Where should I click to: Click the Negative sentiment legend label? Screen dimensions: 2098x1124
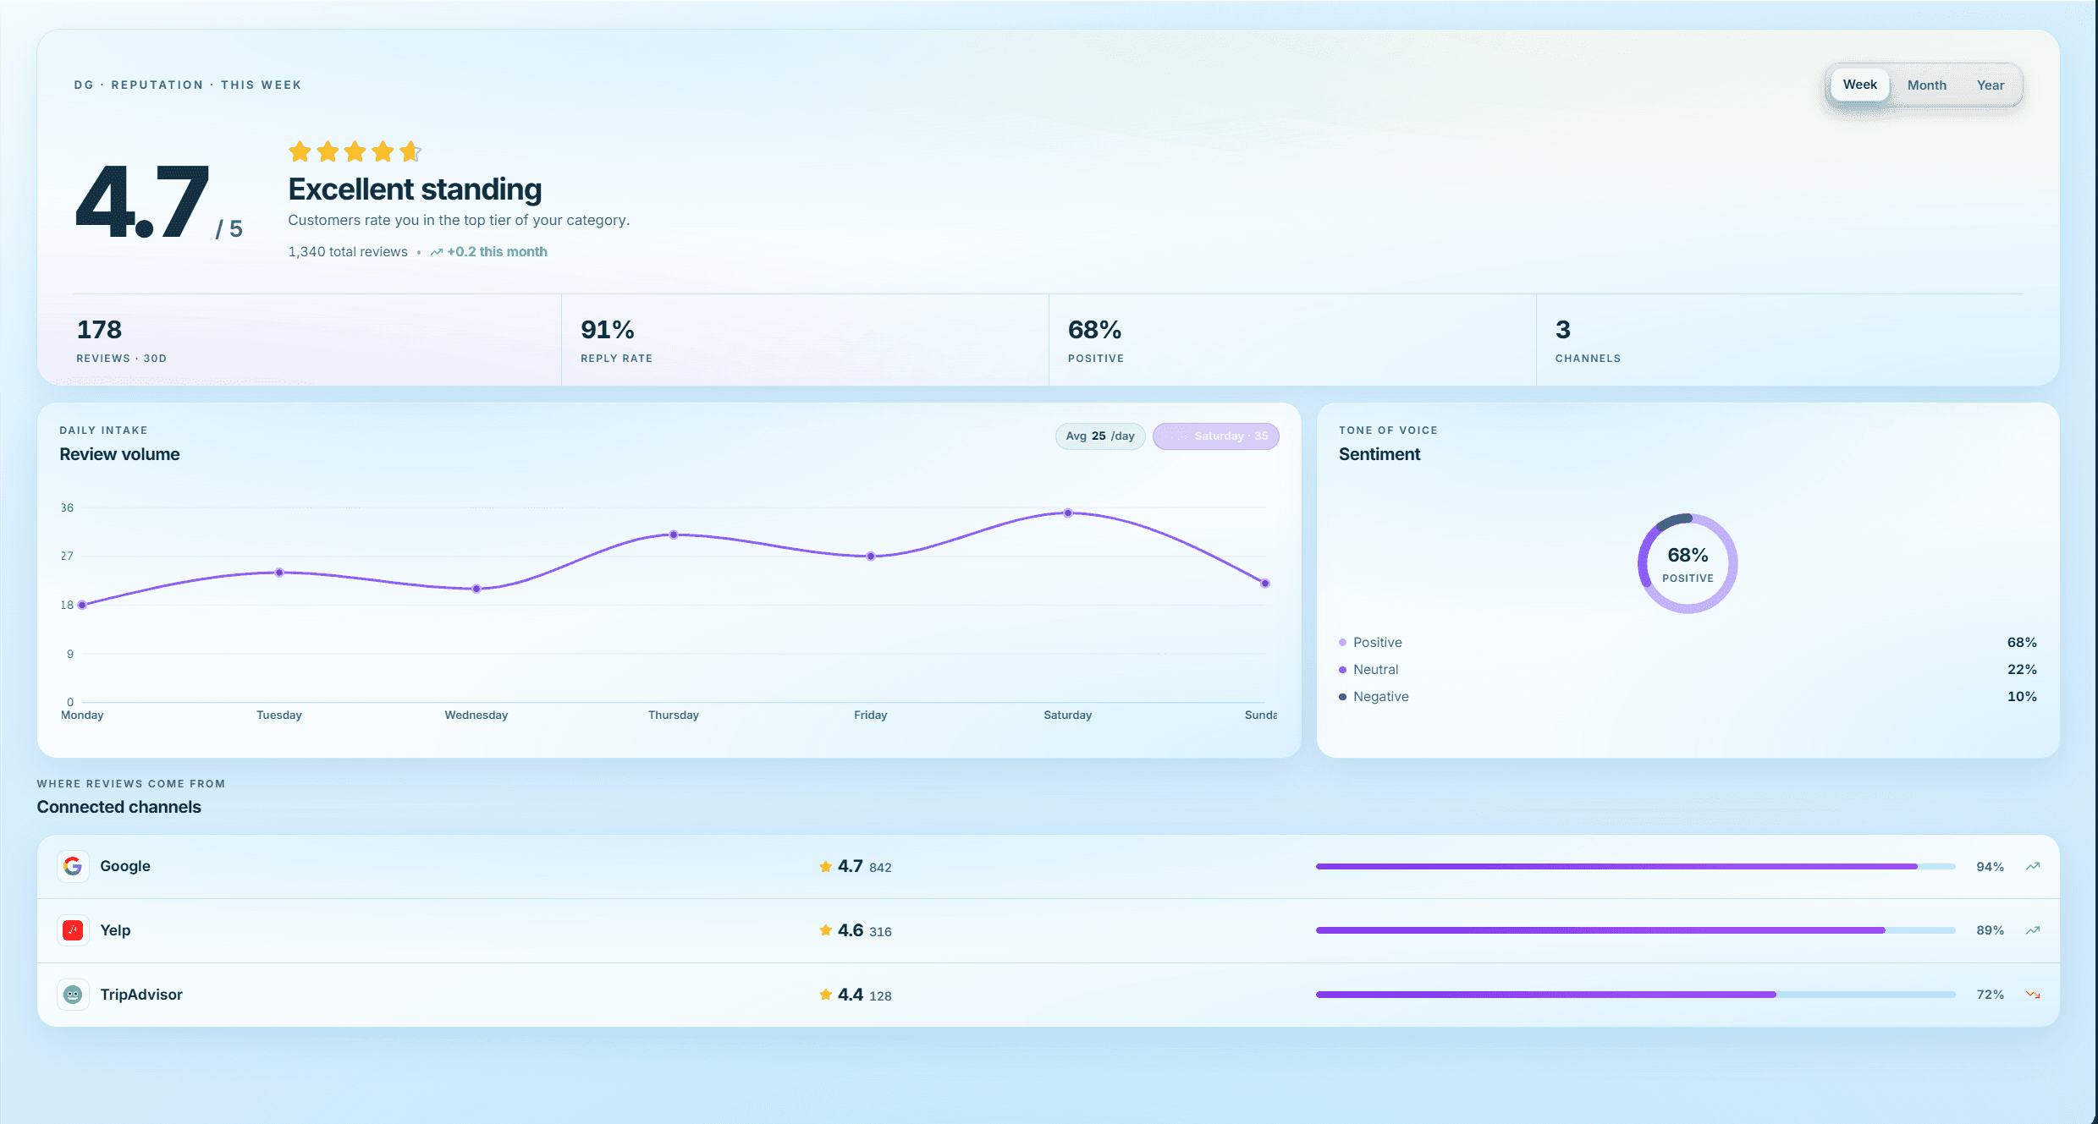pos(1380,697)
